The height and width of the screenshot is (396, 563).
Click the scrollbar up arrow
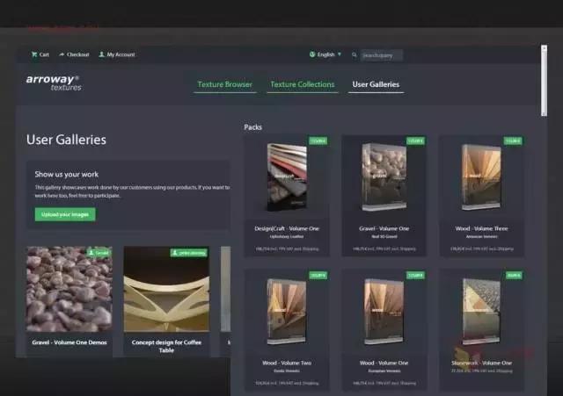(x=545, y=47)
